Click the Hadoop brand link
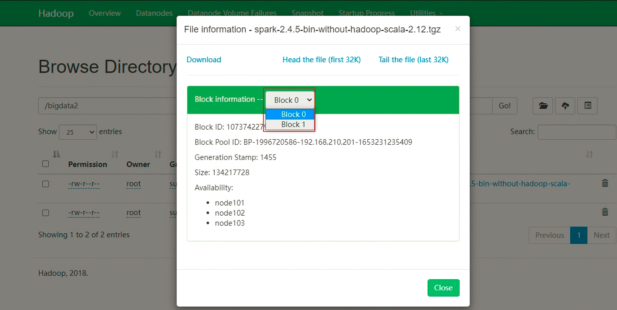The width and height of the screenshot is (617, 310). [56, 13]
